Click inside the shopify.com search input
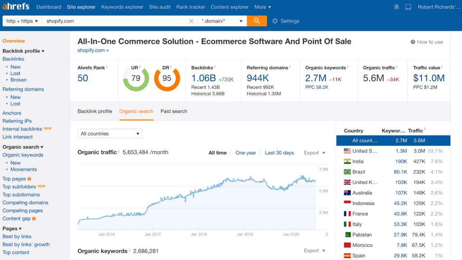Image resolution: width=462 pixels, height=260 pixels. (113, 21)
